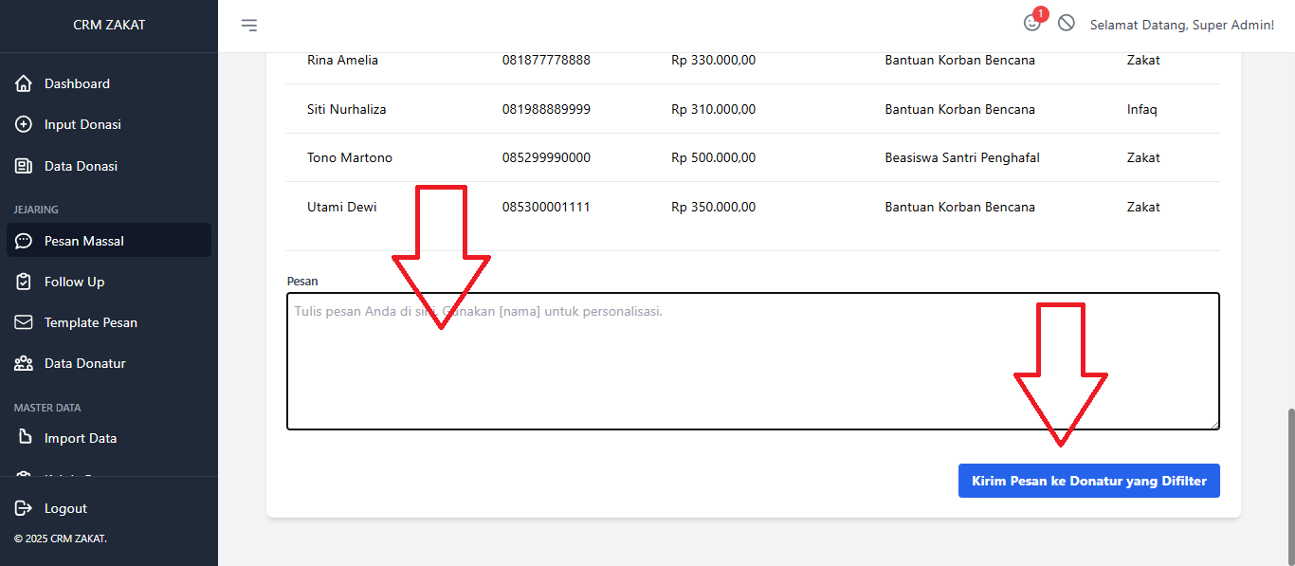Viewport: 1295px width, 566px height.
Task: Click the Data Donatur people icon
Action: click(24, 363)
